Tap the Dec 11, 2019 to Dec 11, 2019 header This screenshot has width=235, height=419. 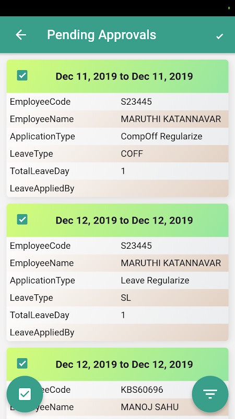(x=124, y=76)
